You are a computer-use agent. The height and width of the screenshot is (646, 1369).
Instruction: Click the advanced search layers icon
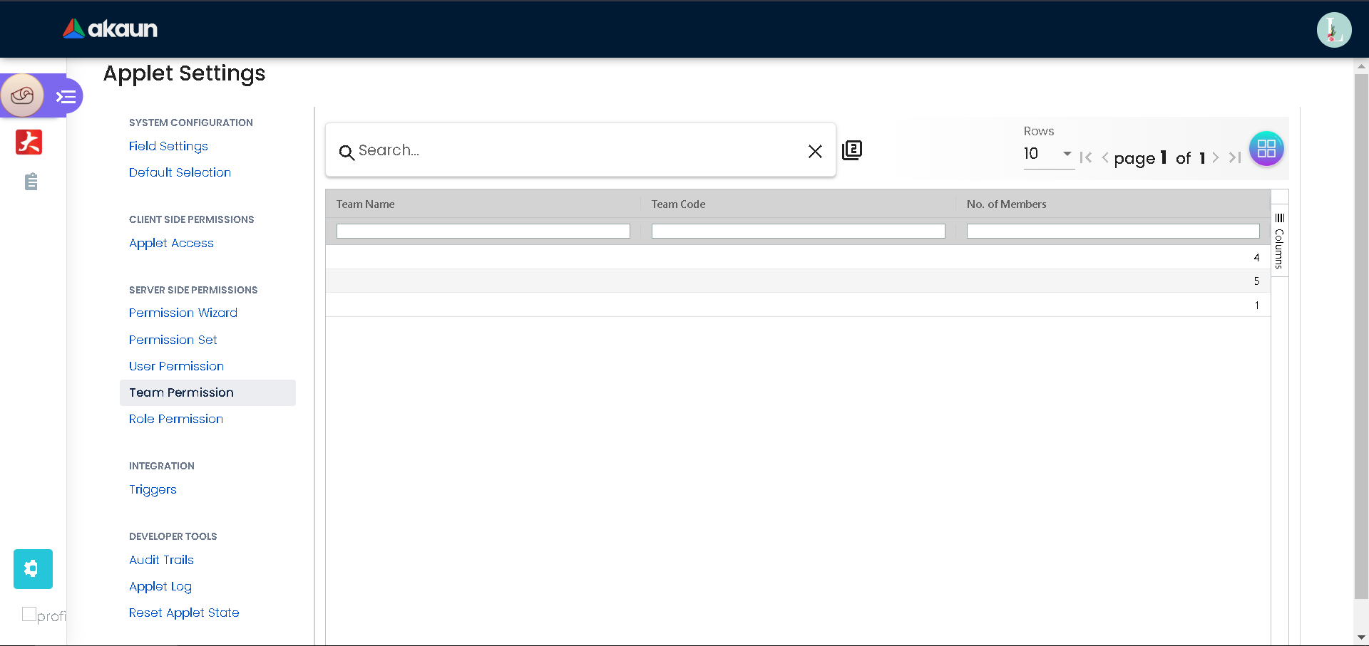point(852,150)
